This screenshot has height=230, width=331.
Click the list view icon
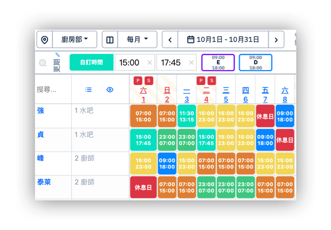click(88, 90)
